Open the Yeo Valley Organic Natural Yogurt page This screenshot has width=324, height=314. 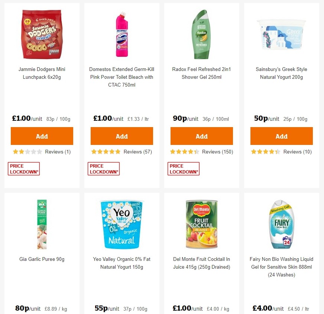tap(121, 263)
